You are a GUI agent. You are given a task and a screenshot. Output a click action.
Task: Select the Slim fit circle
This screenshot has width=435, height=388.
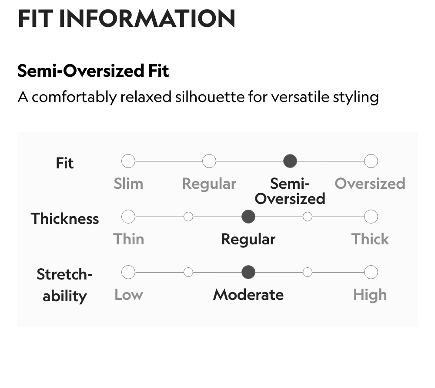click(128, 161)
